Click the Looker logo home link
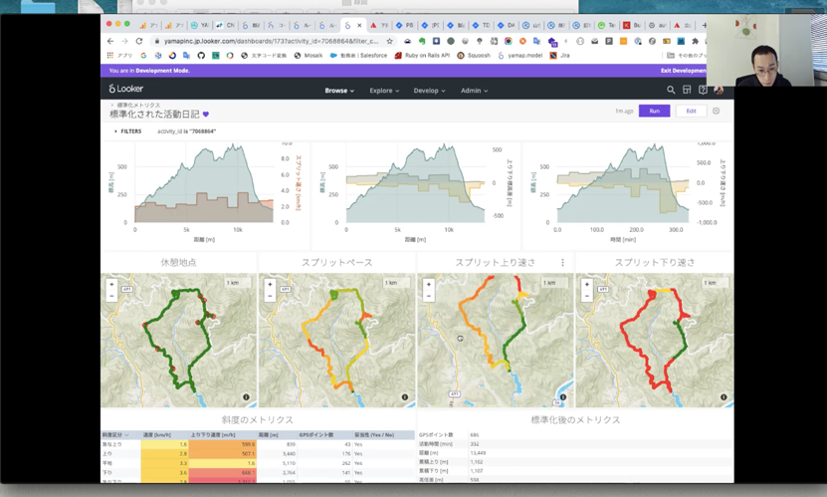This screenshot has height=497, width=827. point(126,89)
